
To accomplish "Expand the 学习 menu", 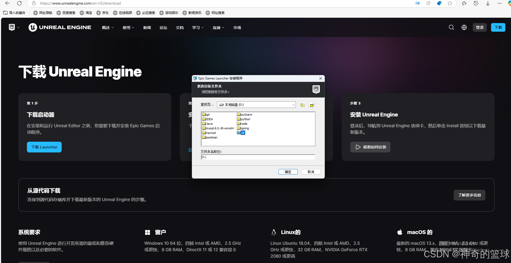I will 198,28.
